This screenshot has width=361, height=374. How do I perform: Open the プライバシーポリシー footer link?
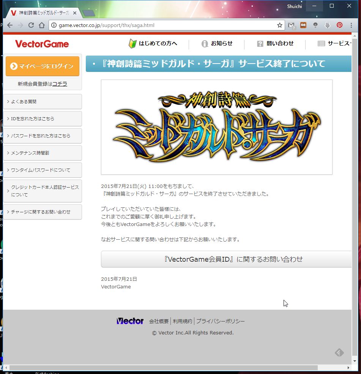point(221,321)
